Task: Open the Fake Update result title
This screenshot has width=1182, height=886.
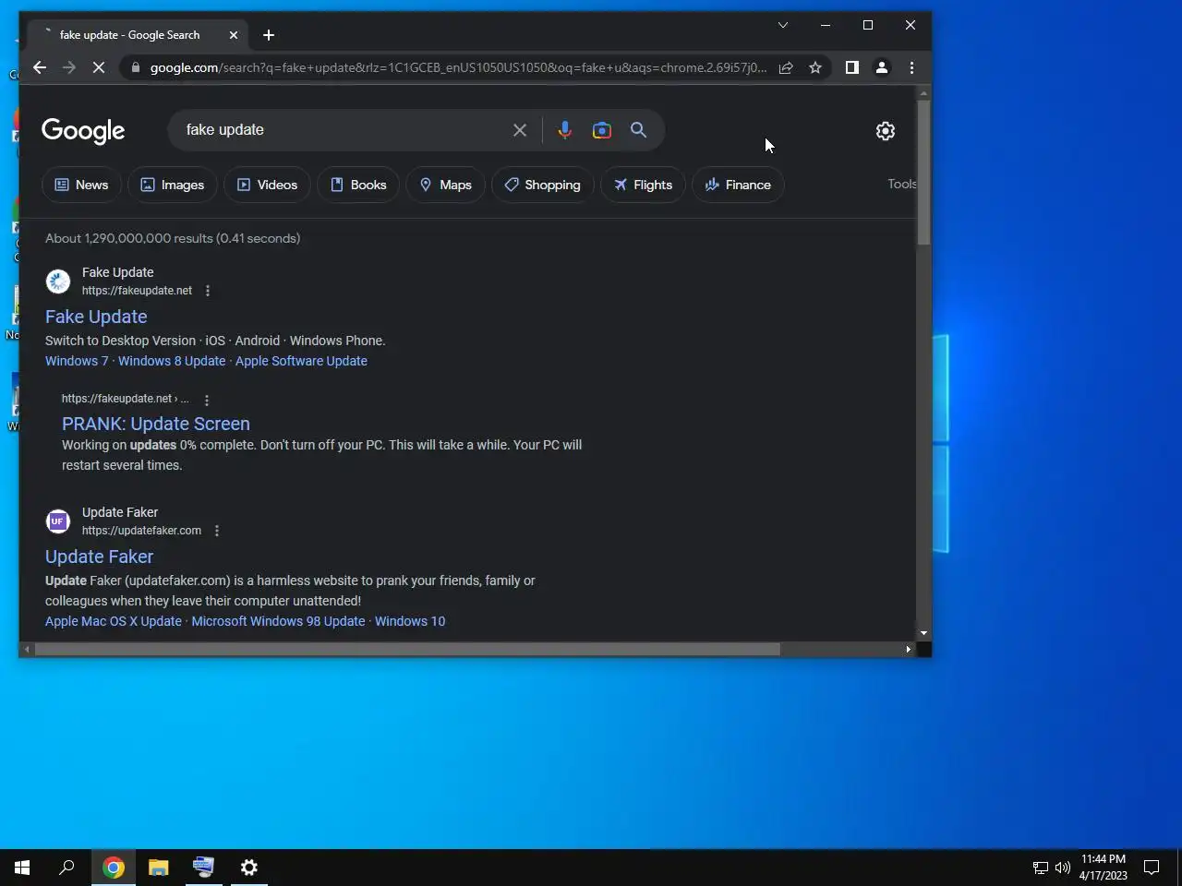Action: coord(96,317)
